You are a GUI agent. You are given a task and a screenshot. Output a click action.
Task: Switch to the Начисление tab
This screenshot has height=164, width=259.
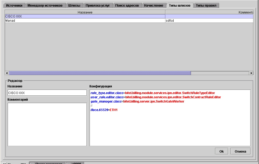coord(154,6)
